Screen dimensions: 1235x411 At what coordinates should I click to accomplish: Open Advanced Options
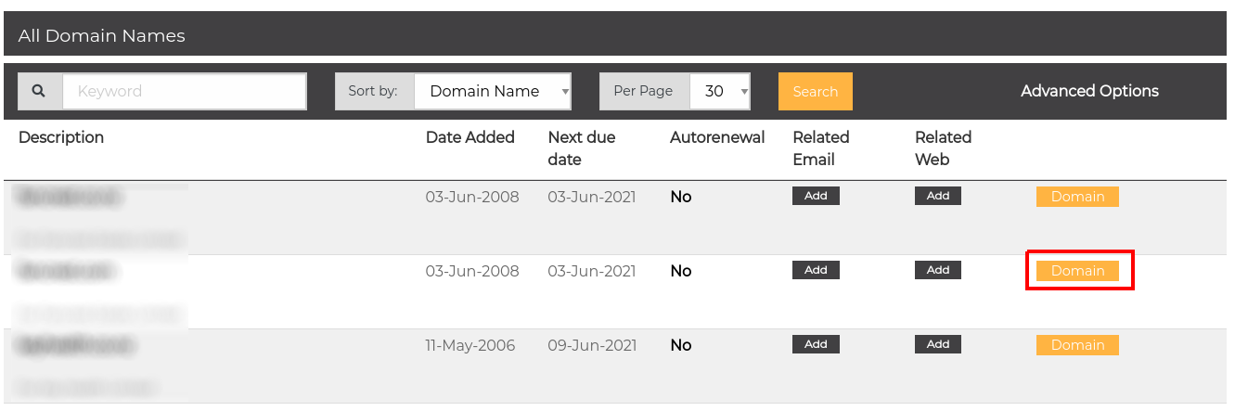[x=1089, y=91]
